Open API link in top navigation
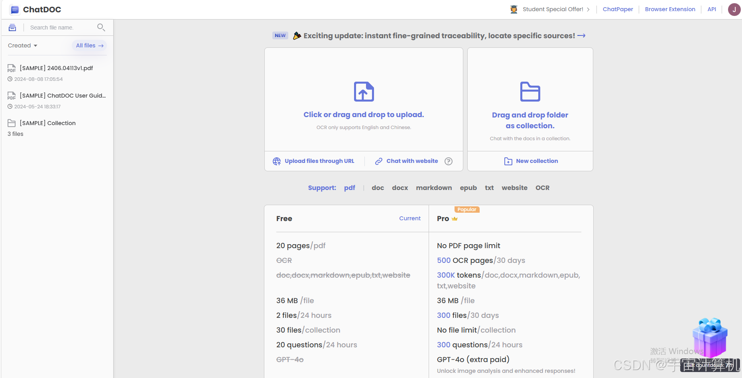Viewport: 742px width, 378px height. 712,9
